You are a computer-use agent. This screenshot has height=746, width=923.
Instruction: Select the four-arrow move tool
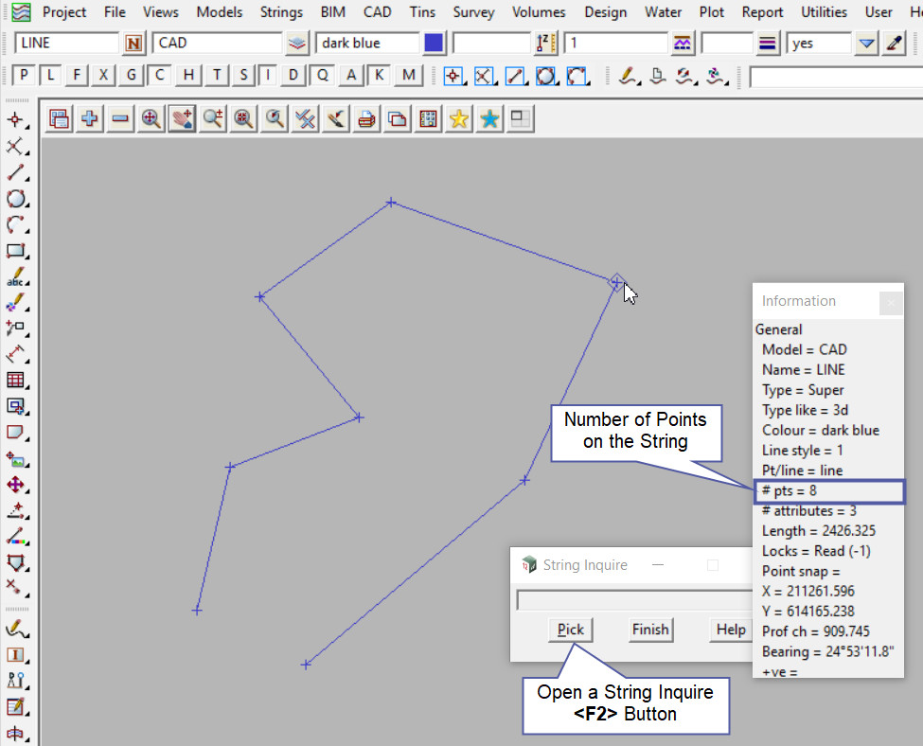tap(15, 484)
